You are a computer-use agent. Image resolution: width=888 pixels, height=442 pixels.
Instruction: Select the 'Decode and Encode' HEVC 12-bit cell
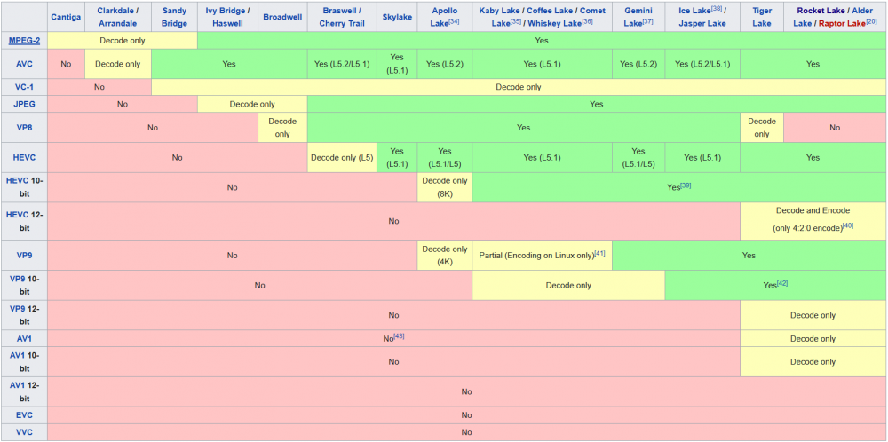click(x=813, y=221)
